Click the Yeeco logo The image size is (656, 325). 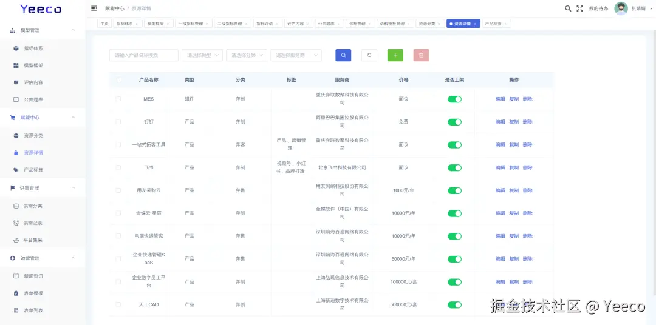41,8
